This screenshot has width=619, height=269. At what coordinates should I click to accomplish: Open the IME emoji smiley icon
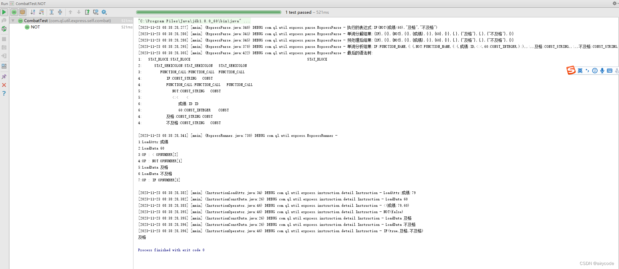(595, 71)
